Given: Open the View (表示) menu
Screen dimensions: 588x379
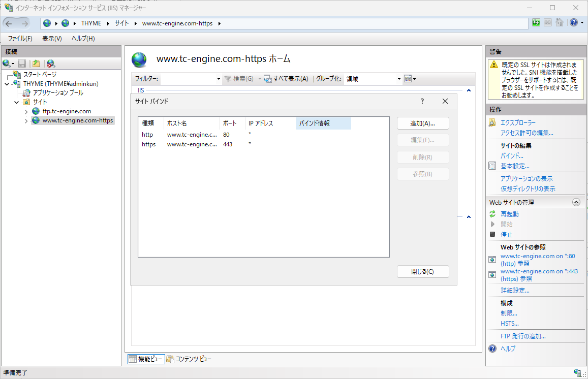Looking at the screenshot, I should (x=52, y=38).
